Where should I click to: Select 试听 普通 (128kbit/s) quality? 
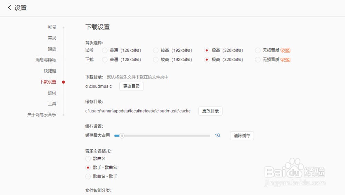pyautogui.click(x=105, y=50)
